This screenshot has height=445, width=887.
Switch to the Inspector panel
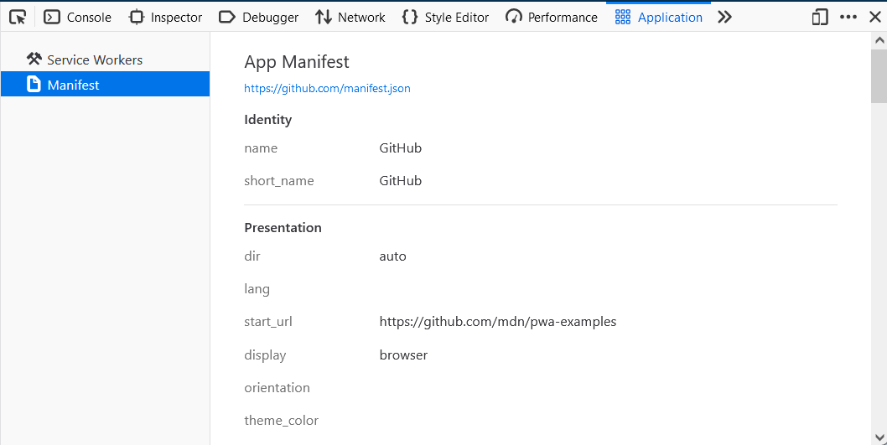point(165,17)
